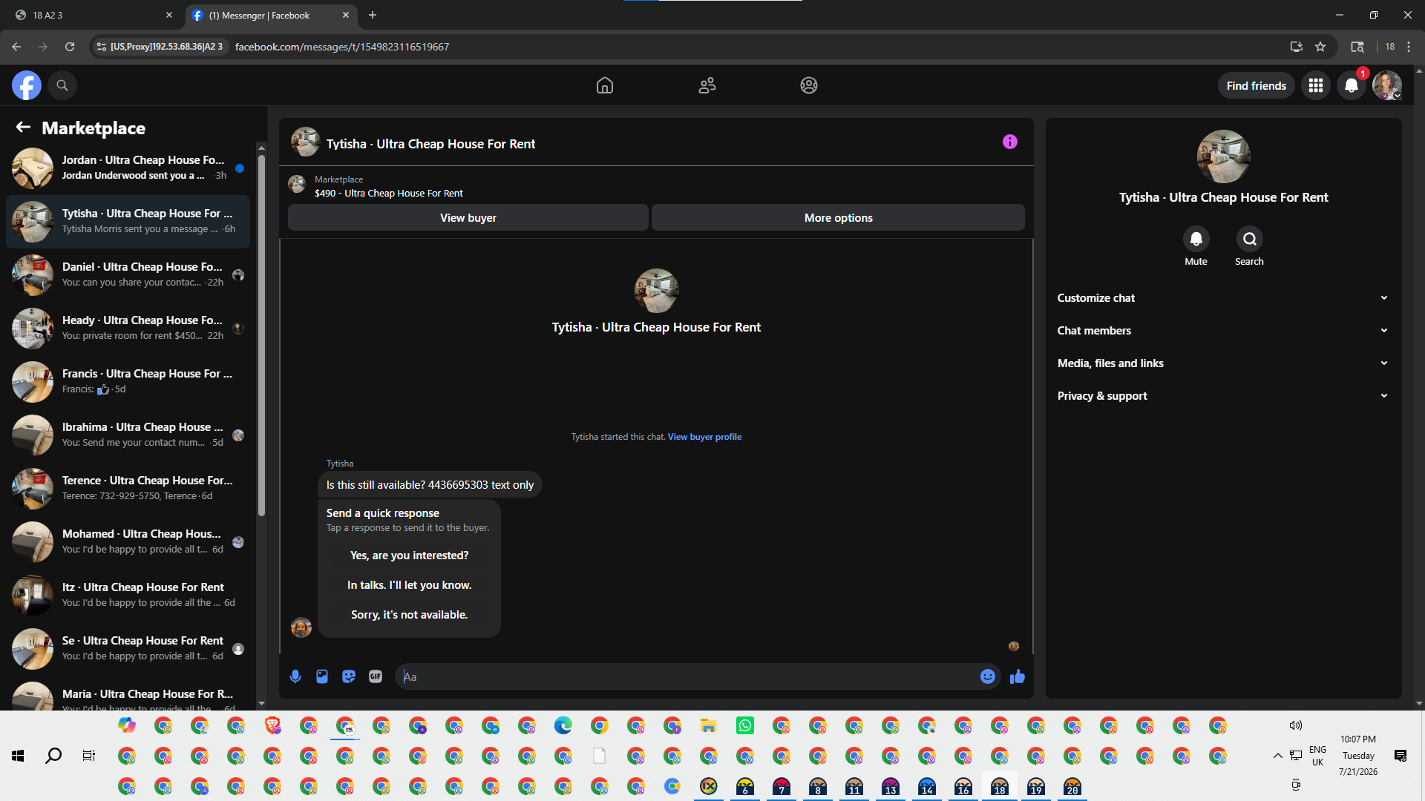The width and height of the screenshot is (1425, 801).
Task: Send quick reply 'Sorry, it's not available.'
Action: pyautogui.click(x=409, y=615)
